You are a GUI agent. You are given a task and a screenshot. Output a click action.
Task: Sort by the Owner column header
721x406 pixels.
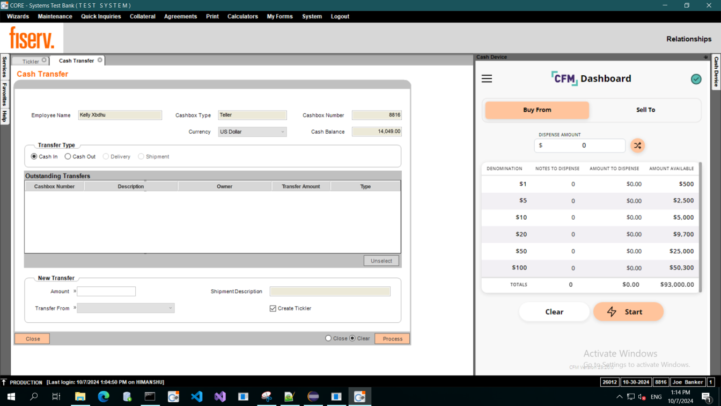pos(224,186)
